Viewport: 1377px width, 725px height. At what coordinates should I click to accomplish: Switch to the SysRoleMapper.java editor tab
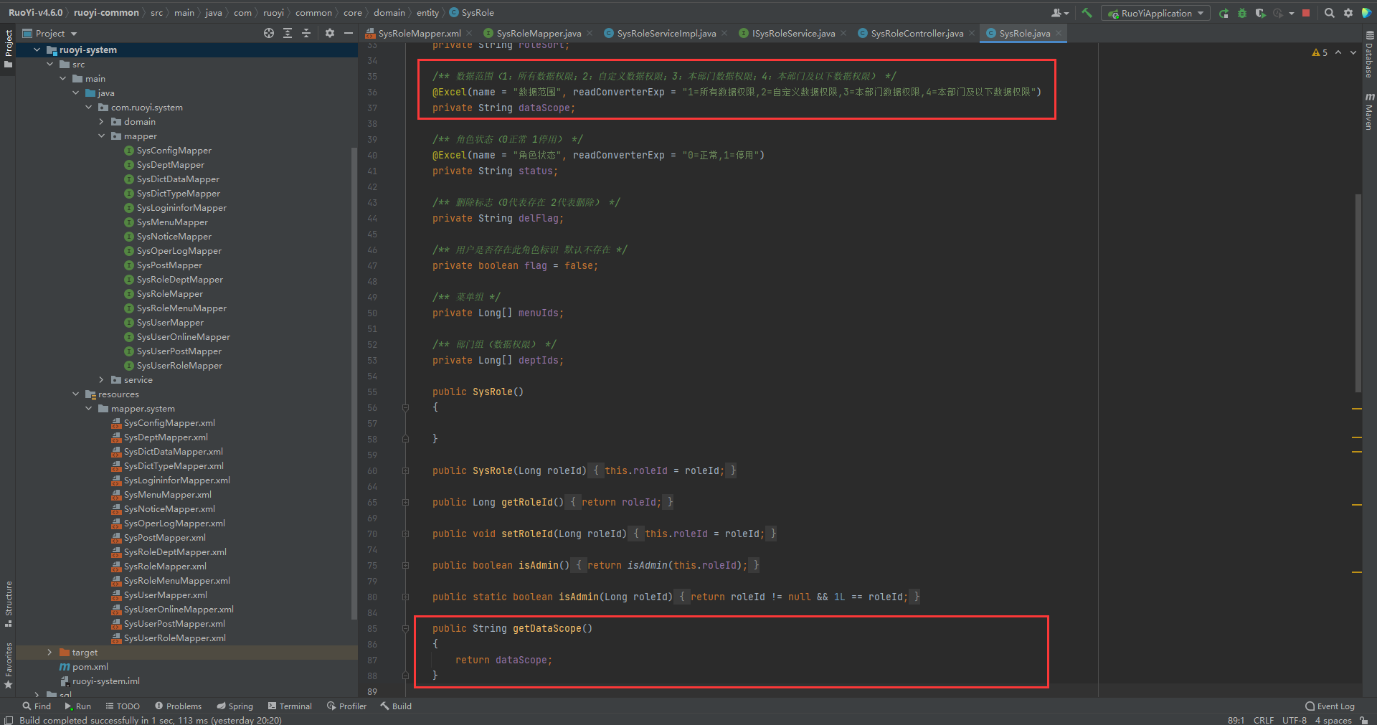[x=539, y=33]
